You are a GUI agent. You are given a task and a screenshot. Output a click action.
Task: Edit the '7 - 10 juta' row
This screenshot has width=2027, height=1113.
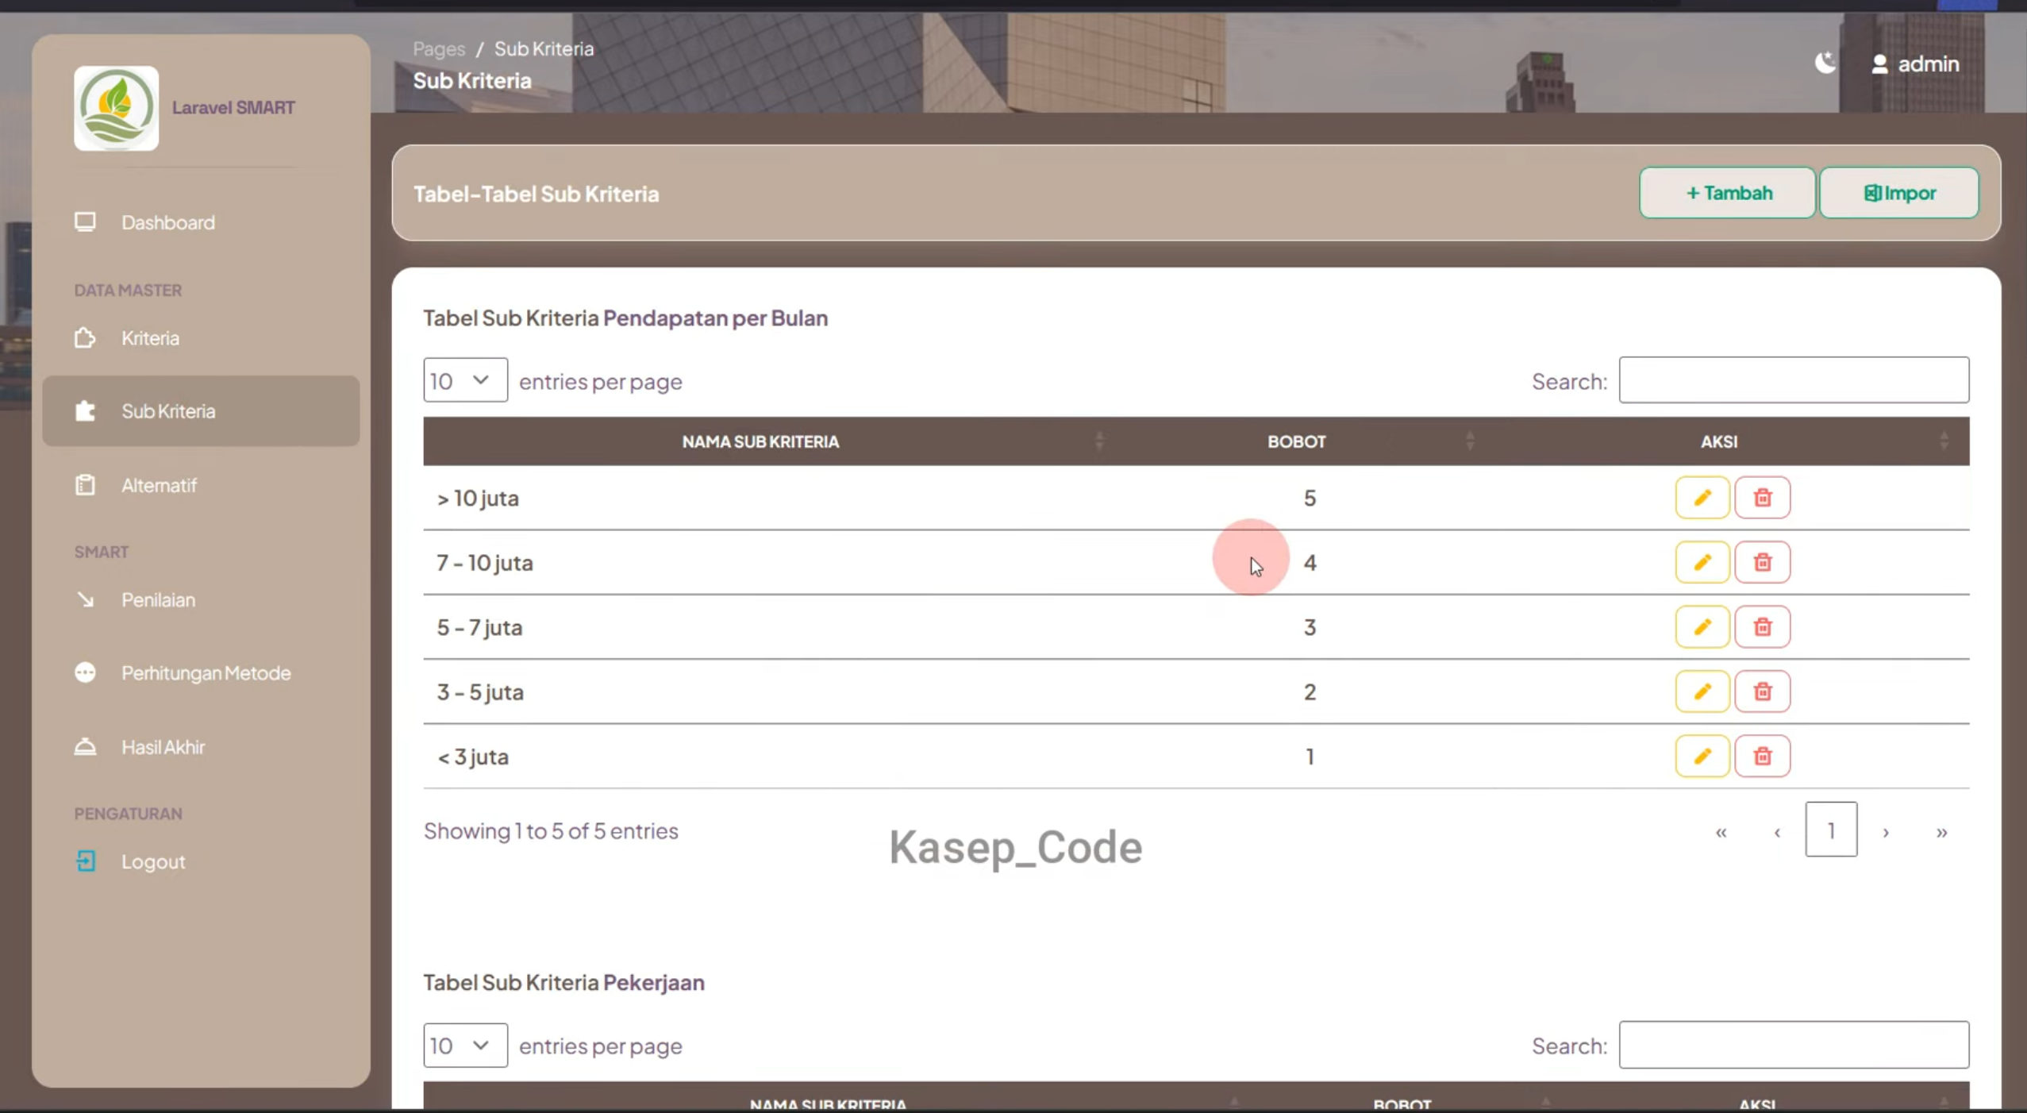(x=1702, y=562)
